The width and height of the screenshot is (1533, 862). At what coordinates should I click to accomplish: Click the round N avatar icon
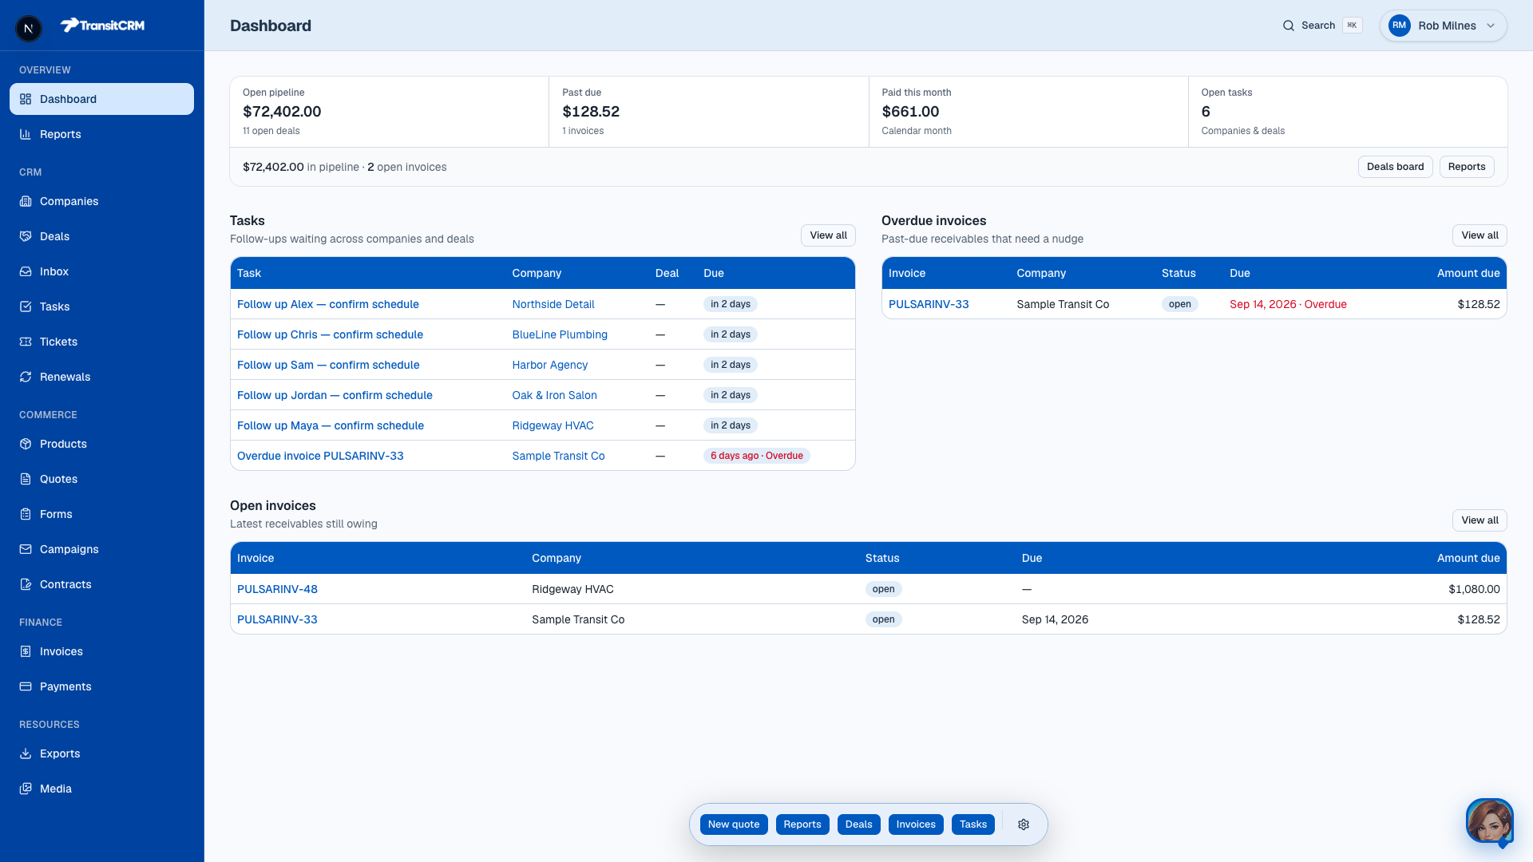[29, 29]
